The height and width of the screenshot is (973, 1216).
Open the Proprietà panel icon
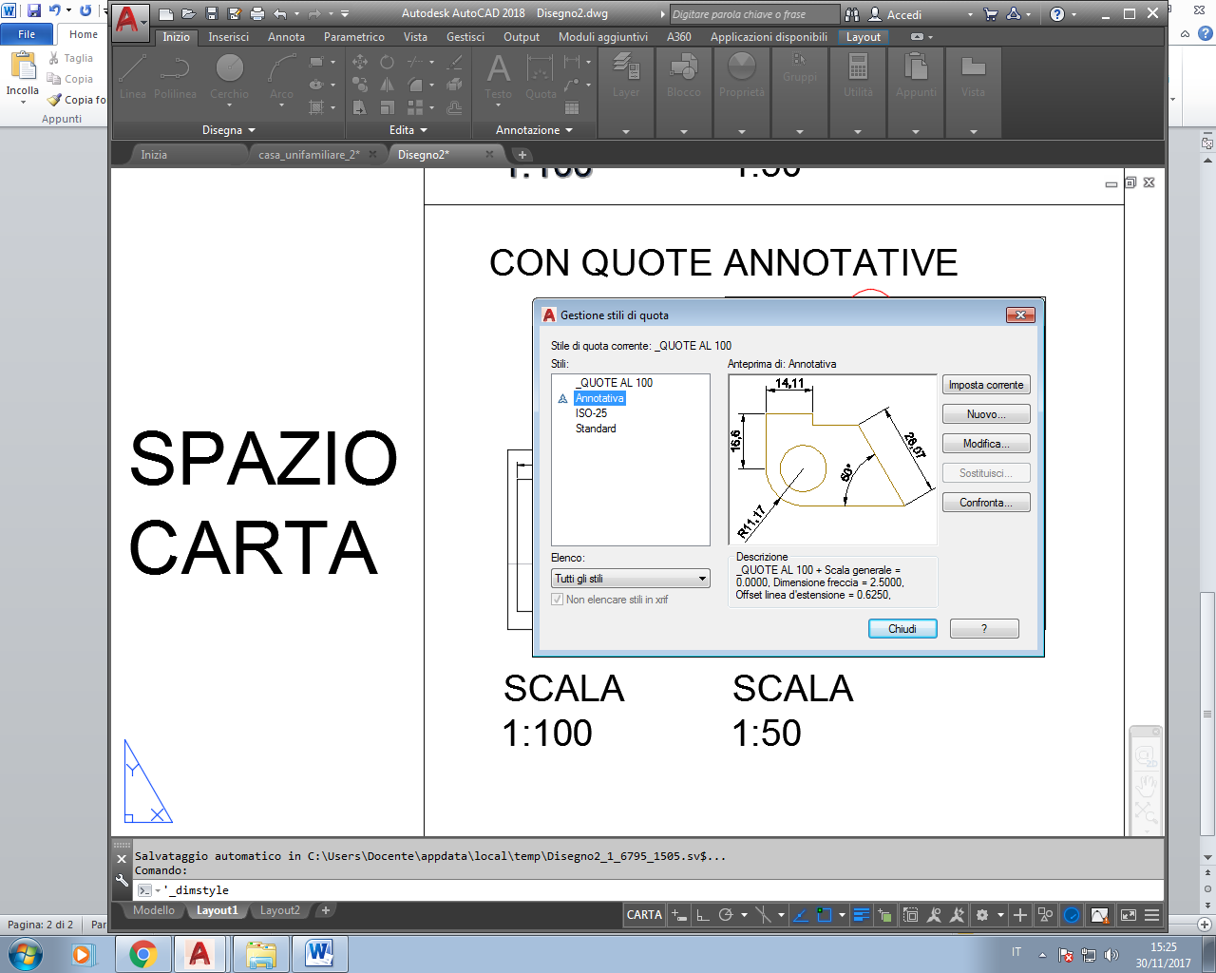click(741, 76)
